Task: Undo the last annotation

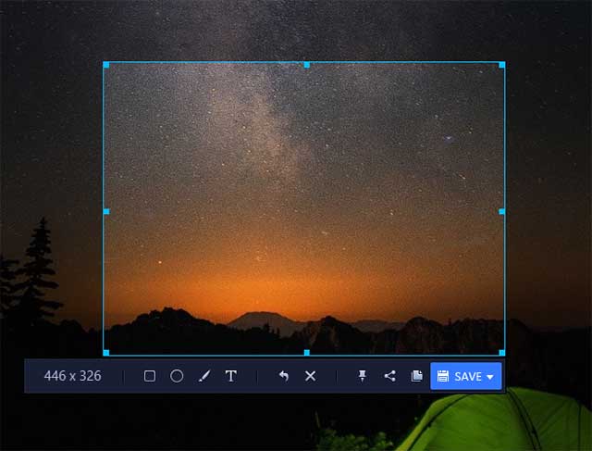Action: pyautogui.click(x=284, y=376)
